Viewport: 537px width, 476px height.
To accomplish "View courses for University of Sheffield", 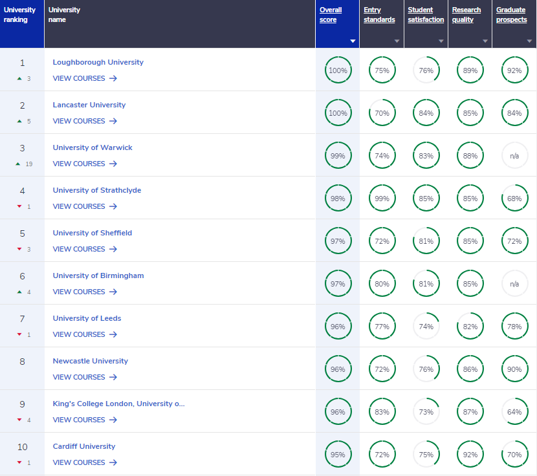I will click(x=85, y=249).
